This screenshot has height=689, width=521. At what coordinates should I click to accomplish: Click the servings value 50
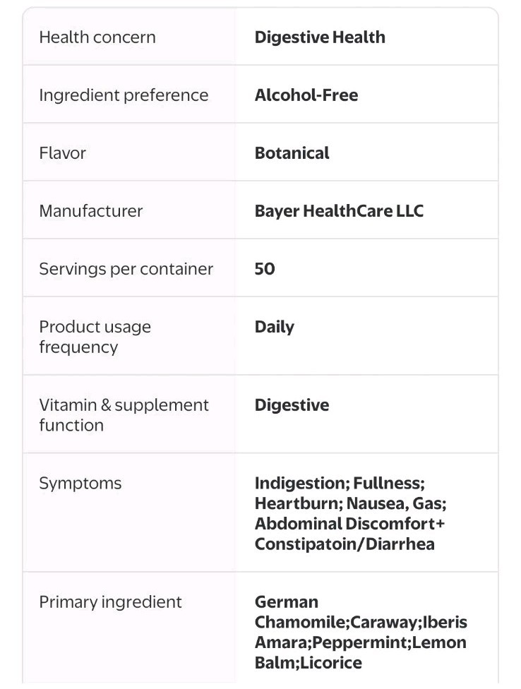265,269
